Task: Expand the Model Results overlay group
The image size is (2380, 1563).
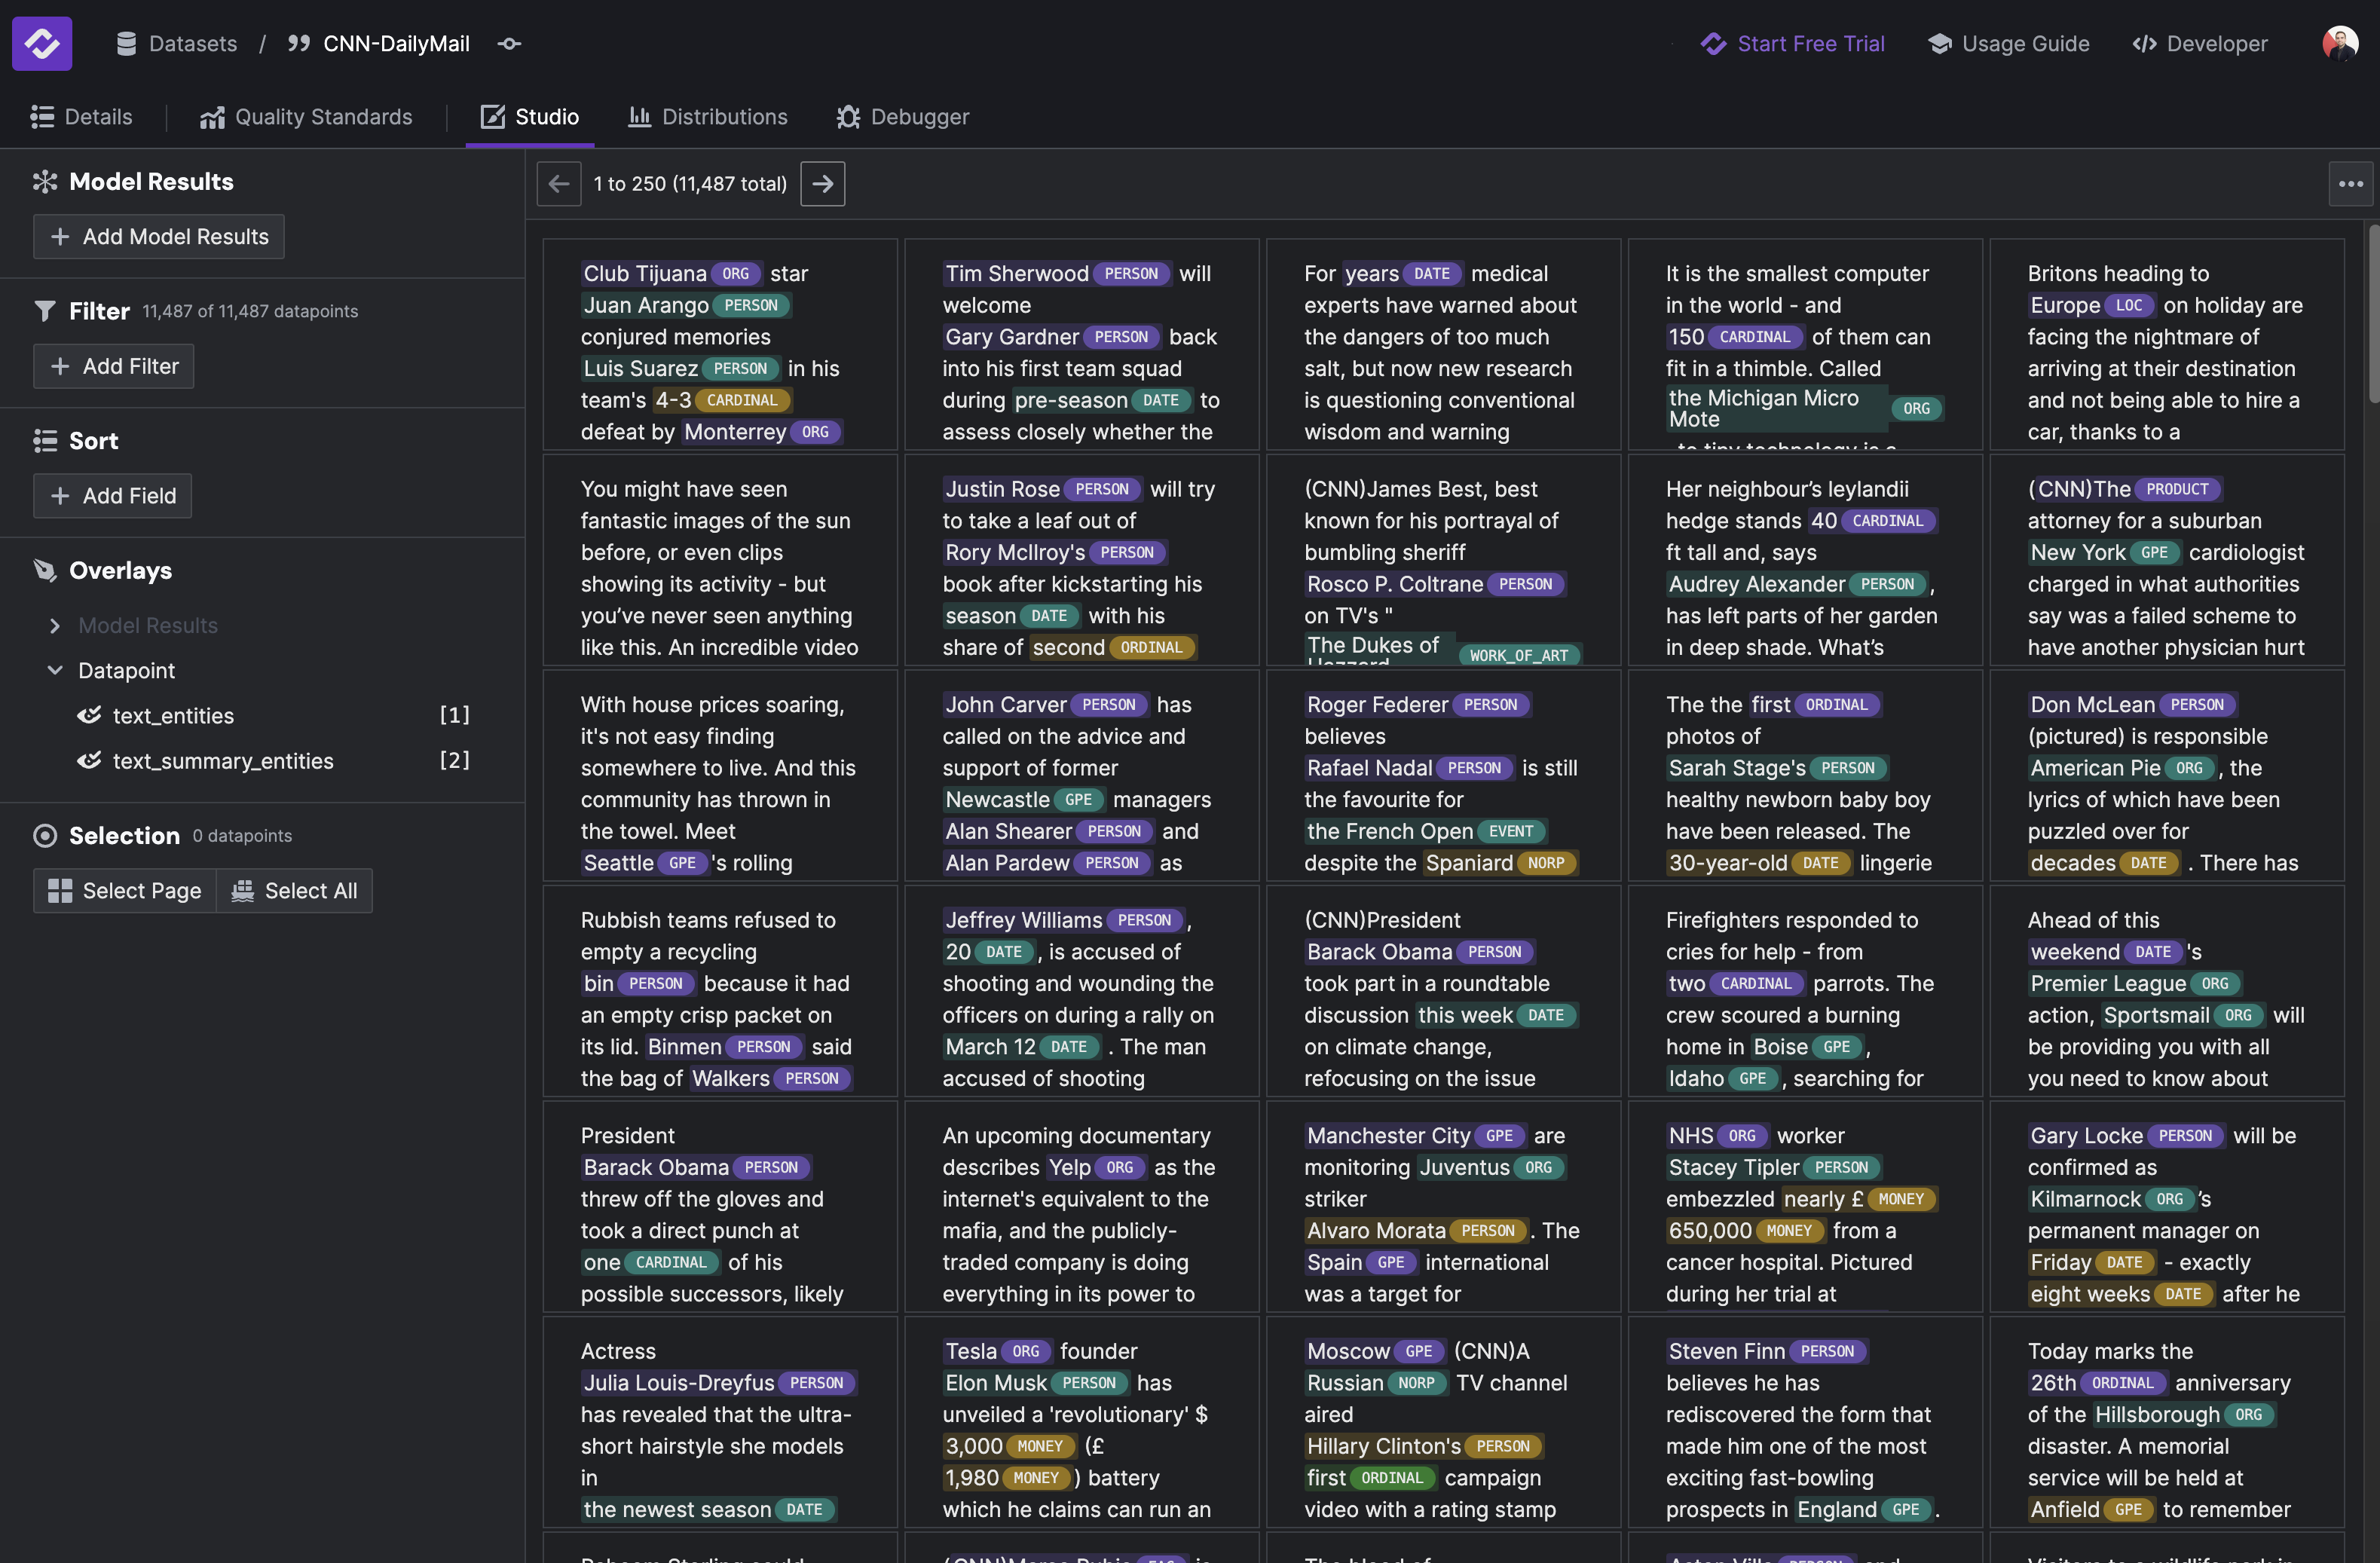Action: [x=55, y=625]
